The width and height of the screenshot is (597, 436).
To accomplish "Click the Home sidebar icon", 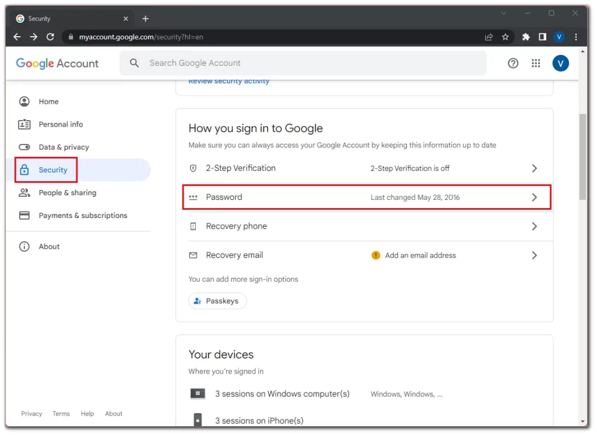I will click(x=24, y=101).
